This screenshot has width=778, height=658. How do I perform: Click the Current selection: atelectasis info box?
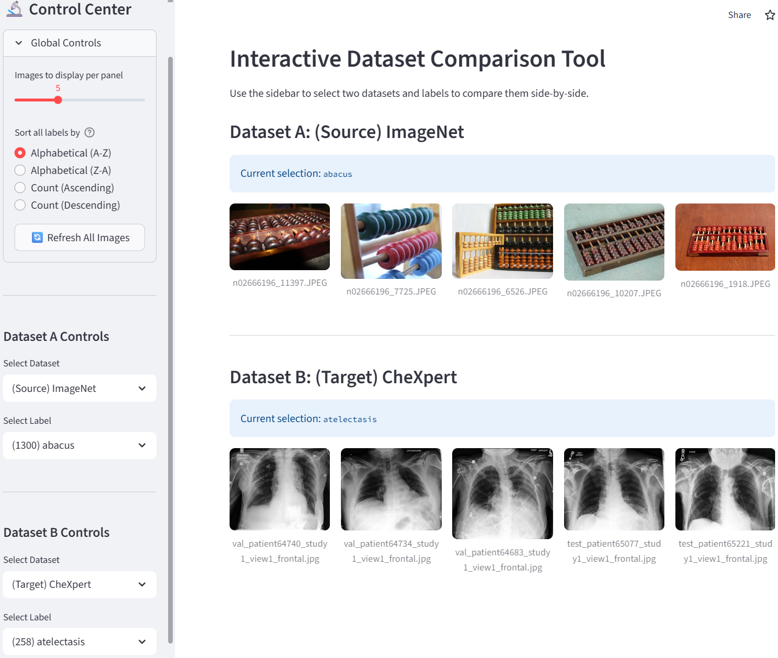pos(502,419)
